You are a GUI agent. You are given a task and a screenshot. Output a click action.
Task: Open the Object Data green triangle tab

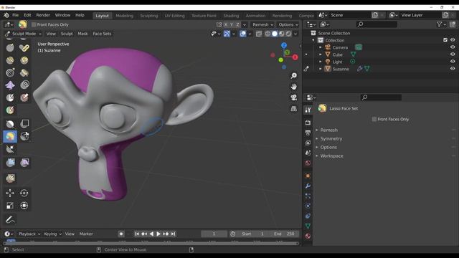point(308,226)
